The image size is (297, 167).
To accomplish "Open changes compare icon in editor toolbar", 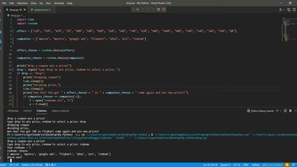I will coord(289,10).
